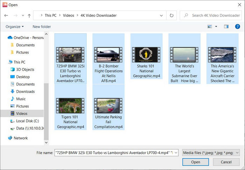Open Help with the question mark
The width and height of the screenshot is (245, 170).
(238, 27)
